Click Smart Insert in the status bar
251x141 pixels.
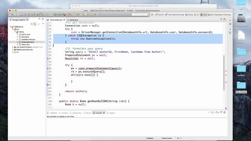(x=167, y=138)
